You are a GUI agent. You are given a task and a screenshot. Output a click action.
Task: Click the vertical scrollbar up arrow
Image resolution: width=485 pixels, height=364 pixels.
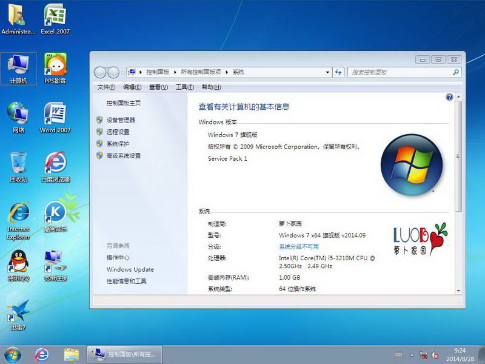coord(458,97)
